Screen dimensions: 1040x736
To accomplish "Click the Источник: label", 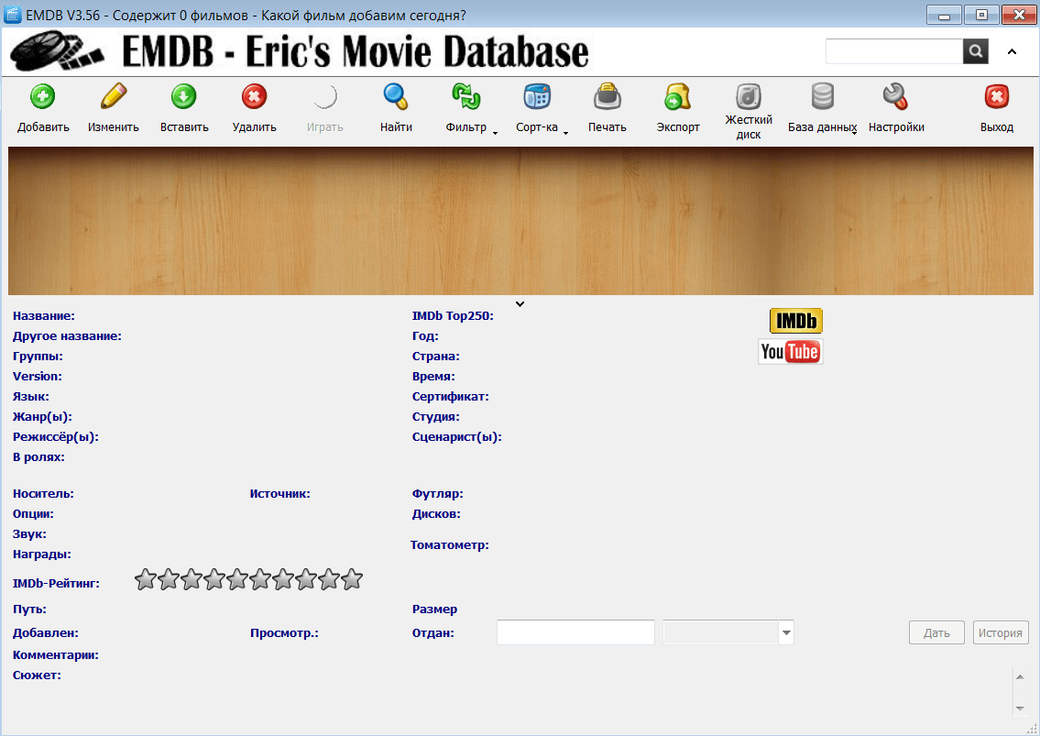I will 279,494.
